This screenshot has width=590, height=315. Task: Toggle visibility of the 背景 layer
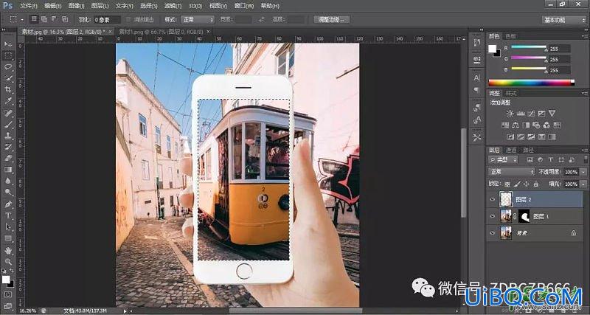(492, 233)
